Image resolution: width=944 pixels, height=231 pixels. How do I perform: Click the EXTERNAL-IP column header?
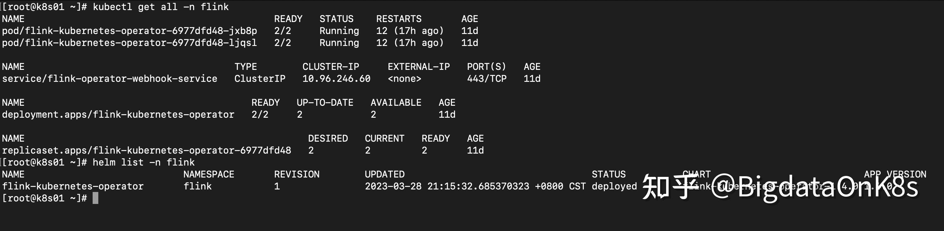(419, 67)
